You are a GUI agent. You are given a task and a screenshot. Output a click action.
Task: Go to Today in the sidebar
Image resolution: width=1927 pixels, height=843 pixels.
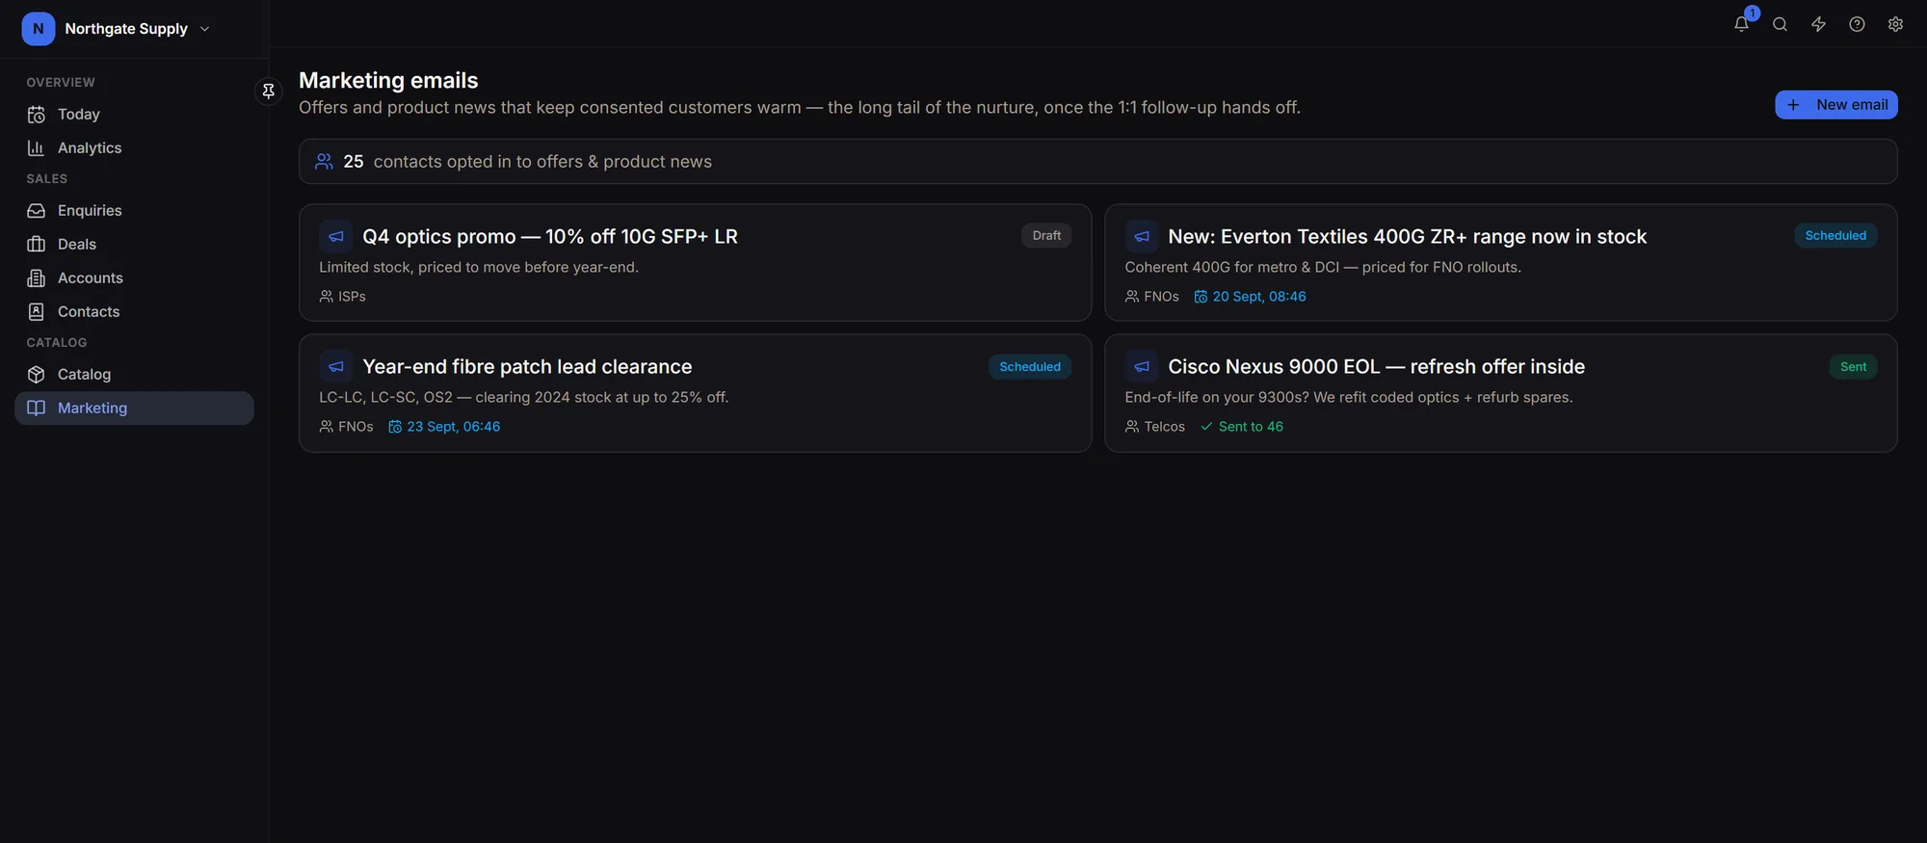click(134, 114)
